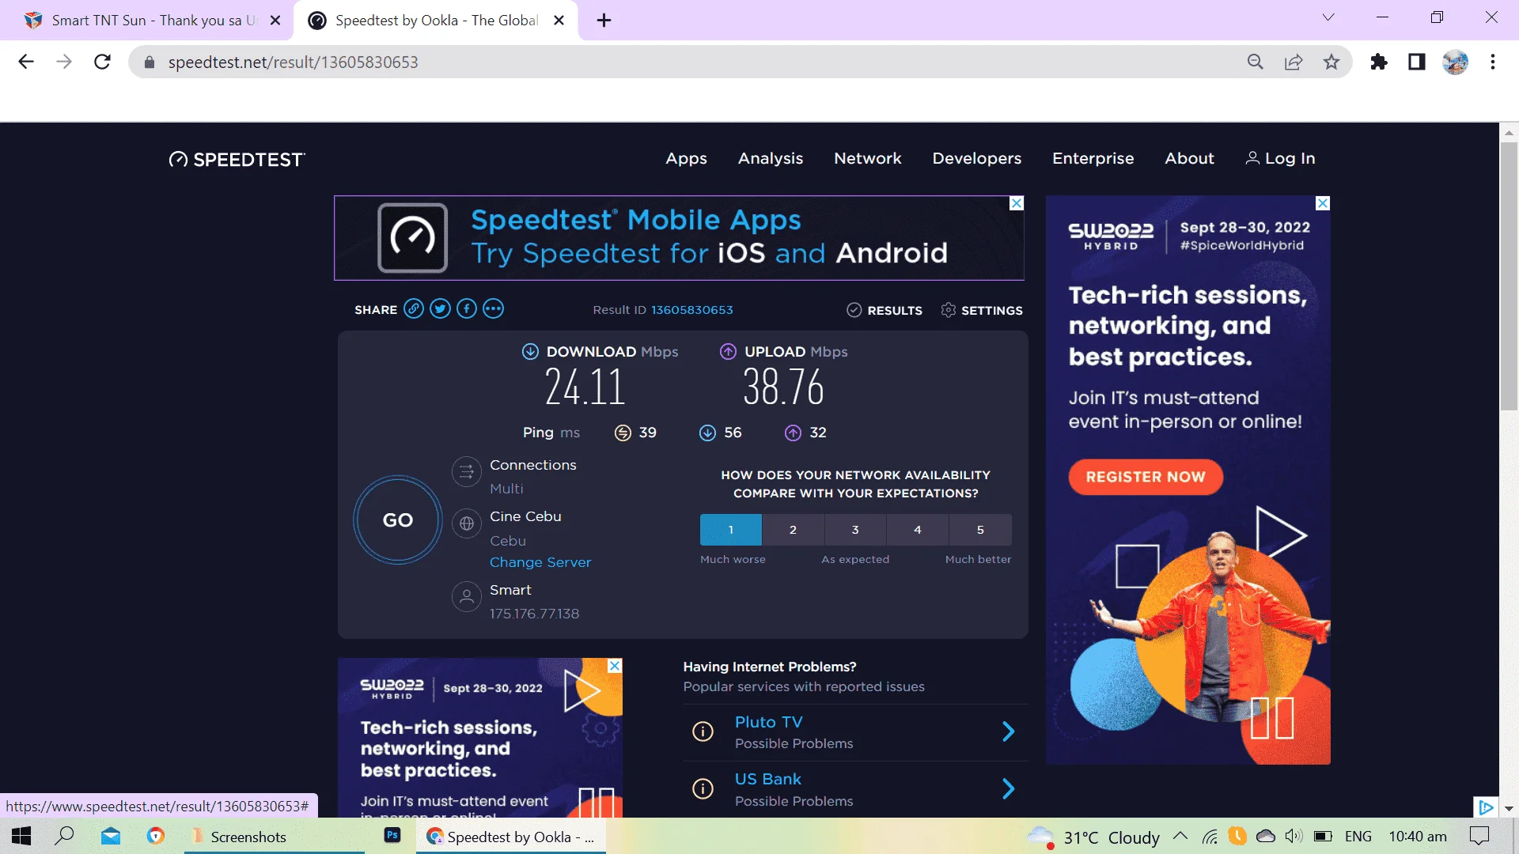The width and height of the screenshot is (1519, 854).
Task: Open the Enterprise menu
Action: [x=1093, y=158]
